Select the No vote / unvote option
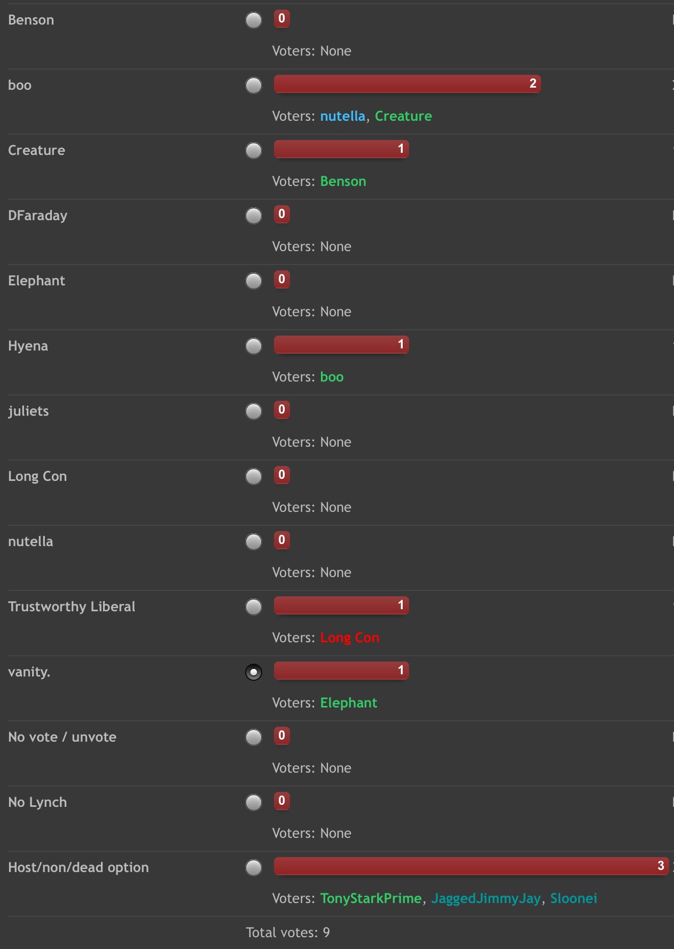This screenshot has height=949, width=674. 254,737
